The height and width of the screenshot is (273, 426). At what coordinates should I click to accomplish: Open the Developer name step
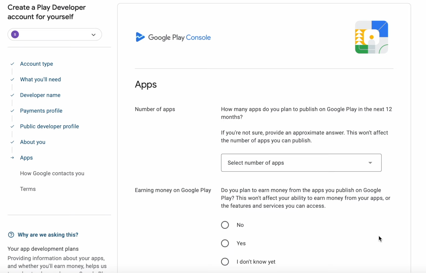click(40, 95)
